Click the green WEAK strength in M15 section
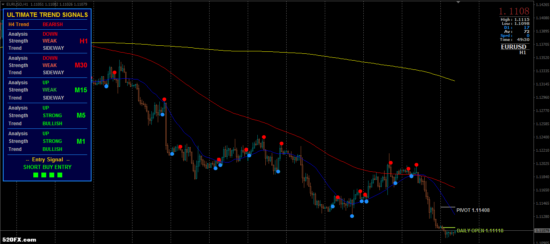 tap(50, 90)
